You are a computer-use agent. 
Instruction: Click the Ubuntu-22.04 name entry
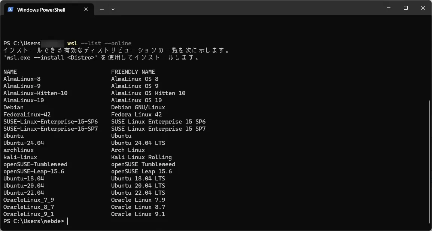24,193
